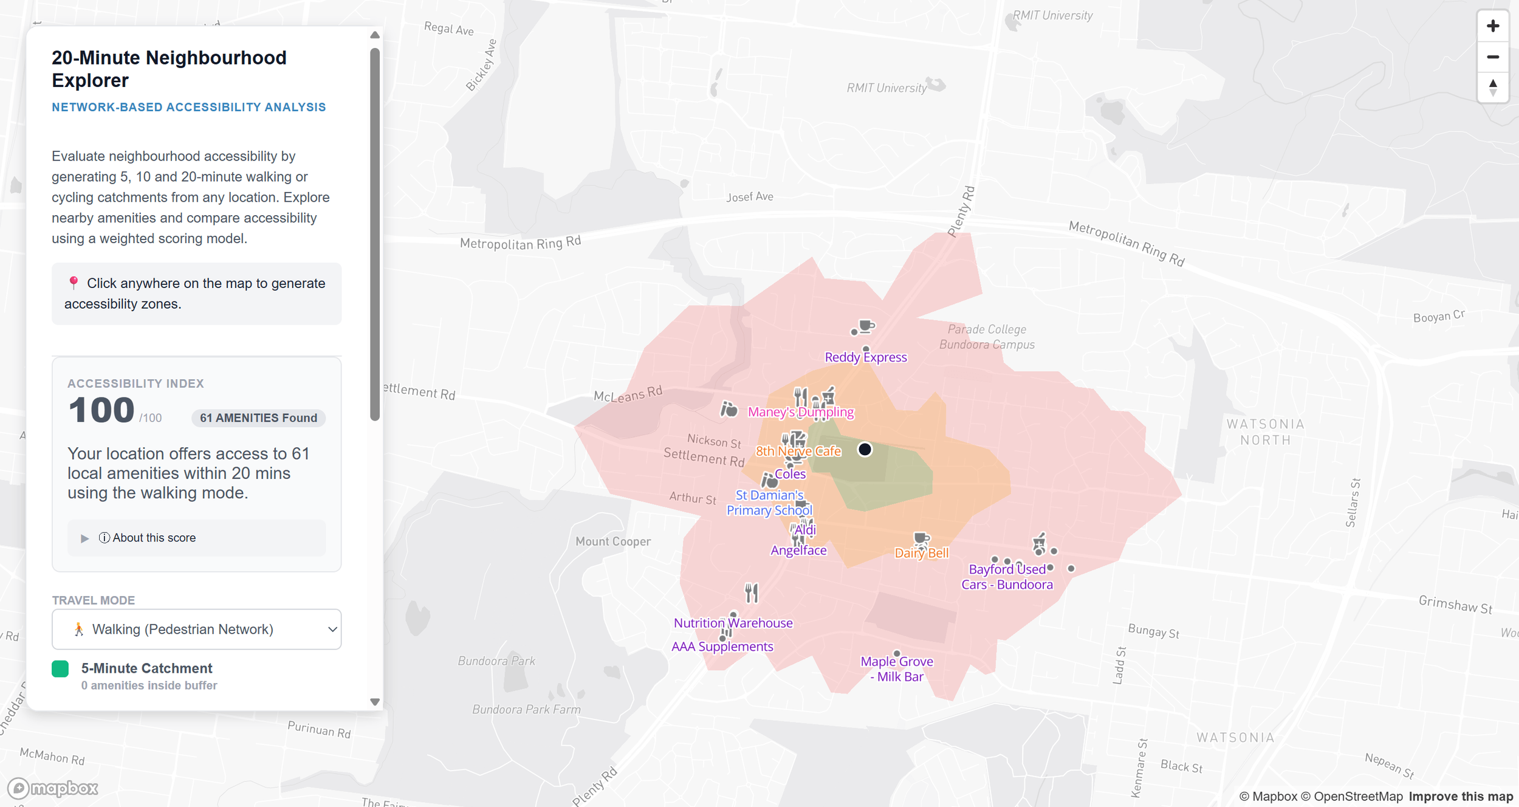Click the Mount Cooper map label

613,541
